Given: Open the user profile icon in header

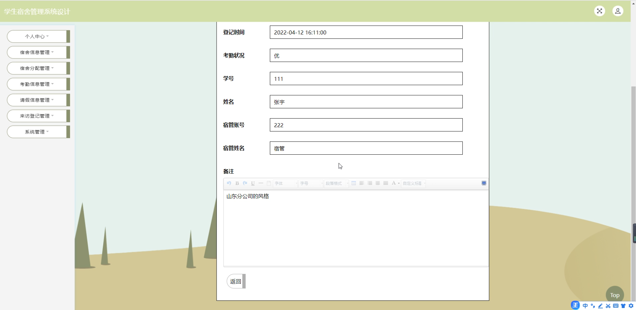Looking at the screenshot, I should 618,11.
